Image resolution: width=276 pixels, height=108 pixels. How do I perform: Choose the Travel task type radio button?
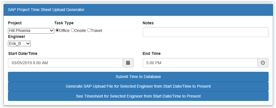89,30
